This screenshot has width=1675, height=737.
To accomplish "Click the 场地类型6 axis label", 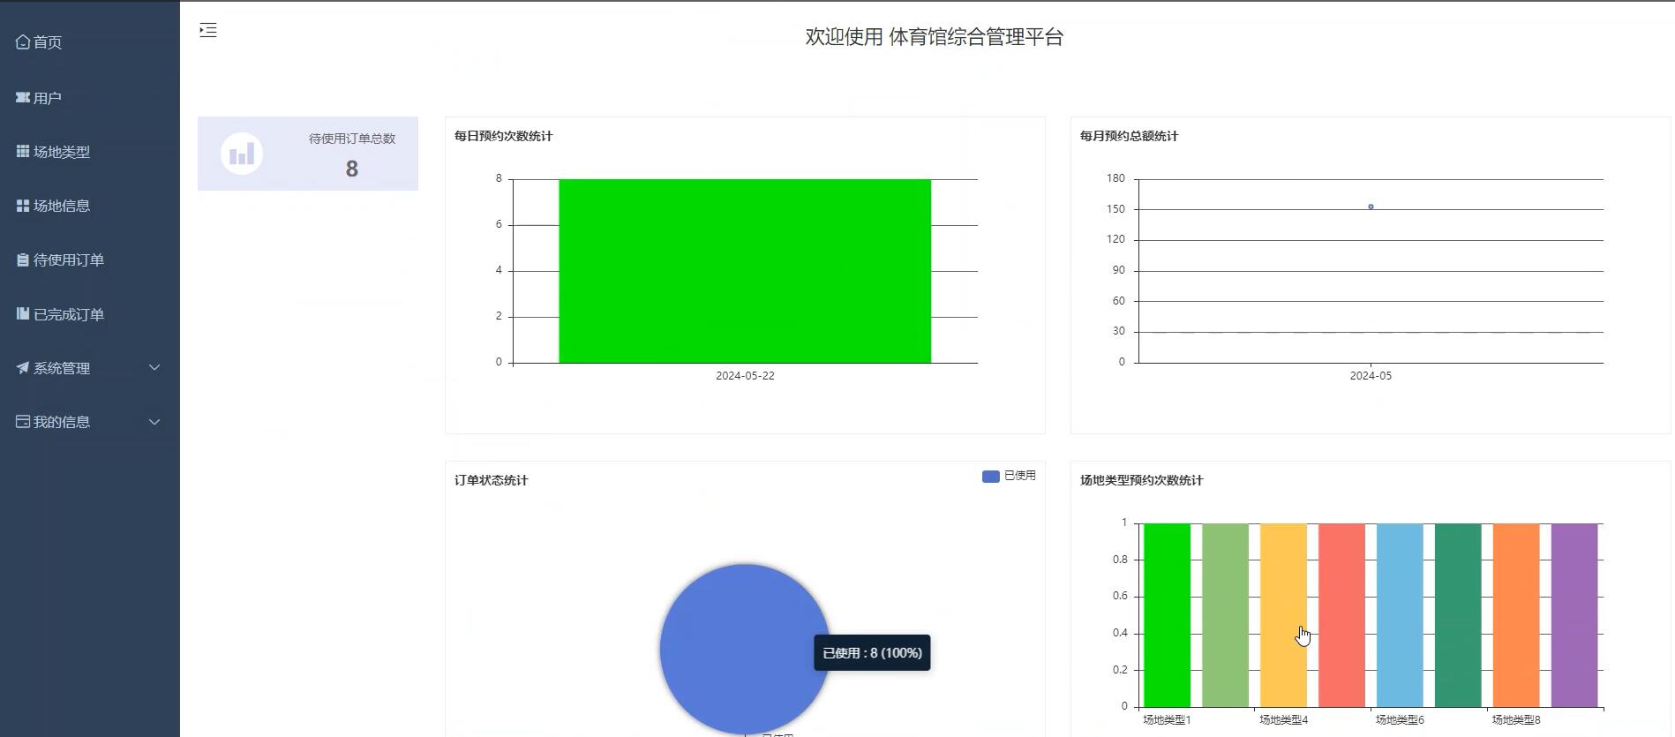I will pyautogui.click(x=1400, y=720).
